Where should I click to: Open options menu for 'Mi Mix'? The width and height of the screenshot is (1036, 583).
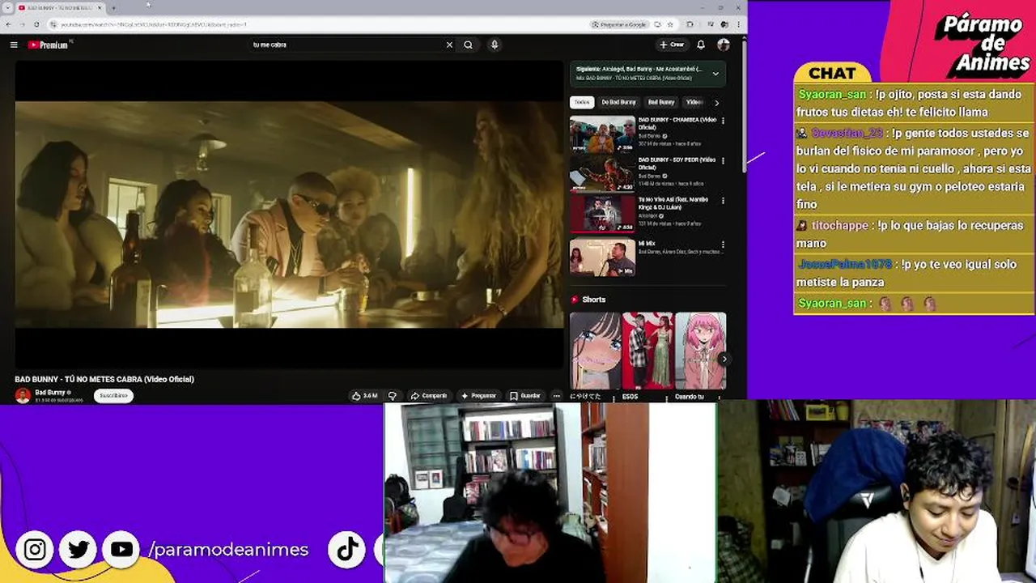click(x=723, y=244)
